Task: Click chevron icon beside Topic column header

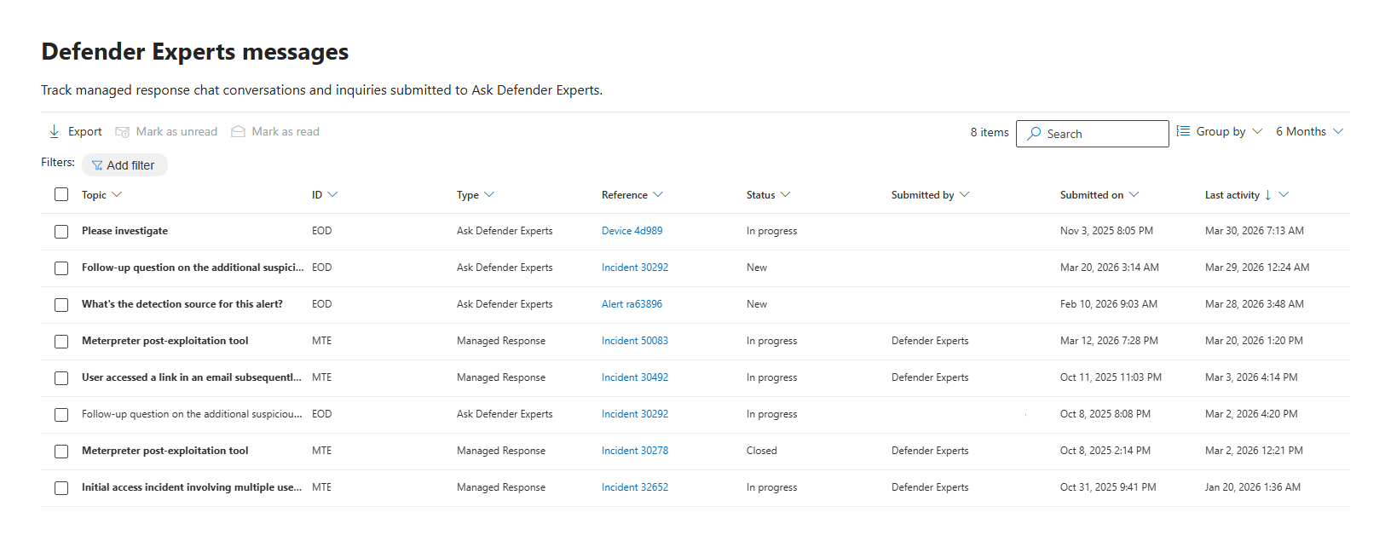Action: pos(117,195)
